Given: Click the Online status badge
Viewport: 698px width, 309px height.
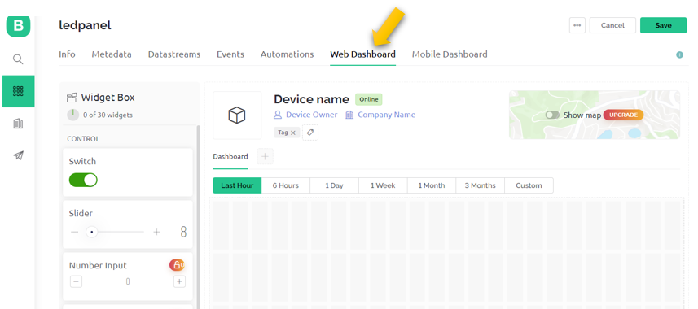Looking at the screenshot, I should pos(369,99).
